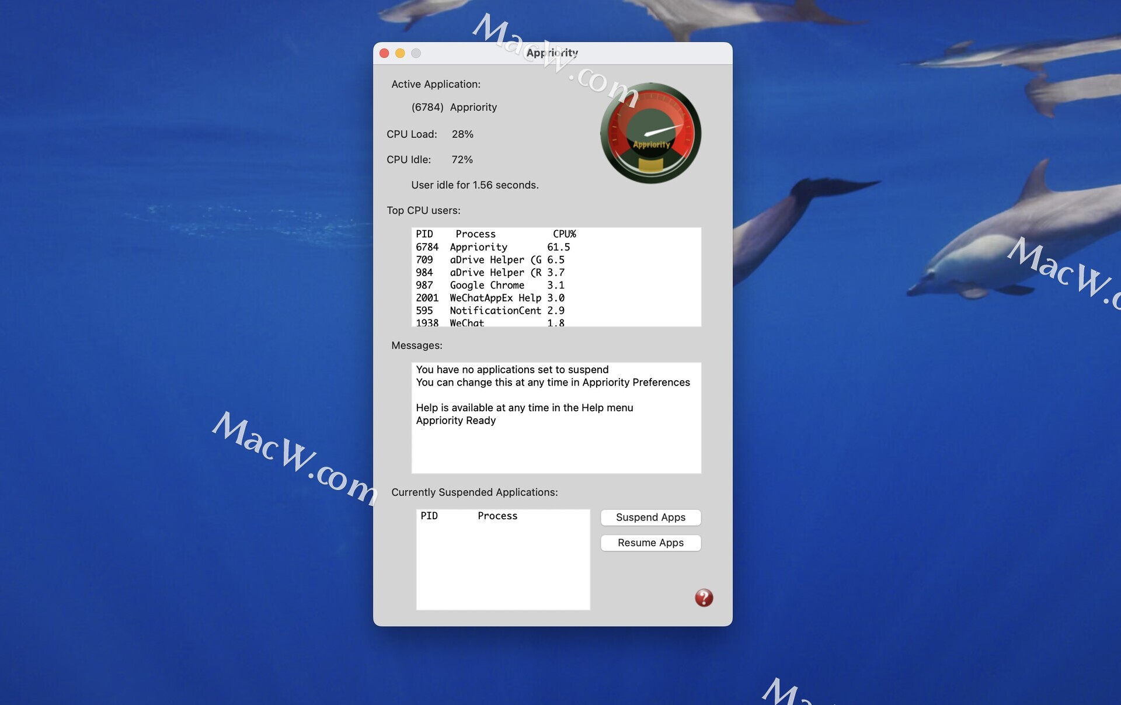Open help via red question mark icon

click(704, 598)
